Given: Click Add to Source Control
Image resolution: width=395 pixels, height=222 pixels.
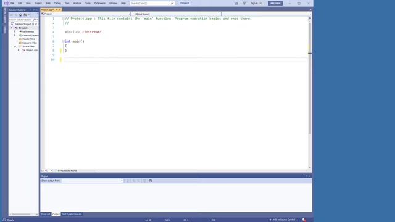Looking at the screenshot, I should point(284,220).
